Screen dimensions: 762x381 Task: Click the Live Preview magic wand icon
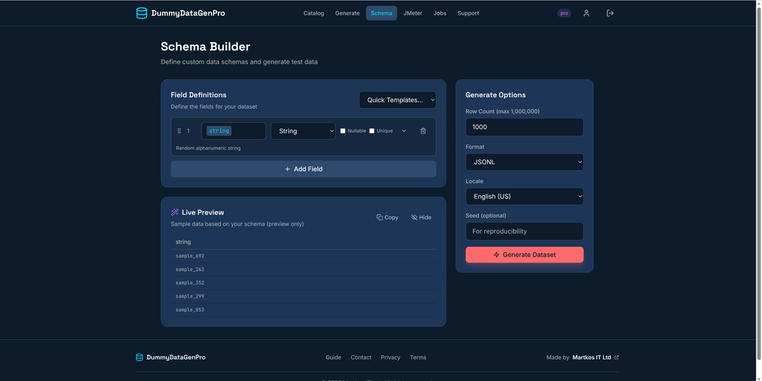pyautogui.click(x=175, y=213)
